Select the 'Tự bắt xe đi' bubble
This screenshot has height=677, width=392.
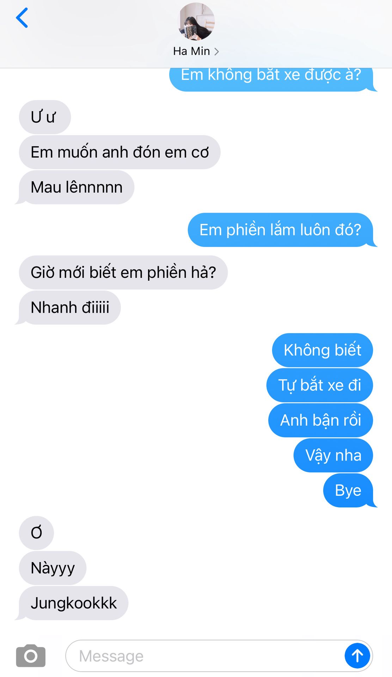(x=319, y=385)
